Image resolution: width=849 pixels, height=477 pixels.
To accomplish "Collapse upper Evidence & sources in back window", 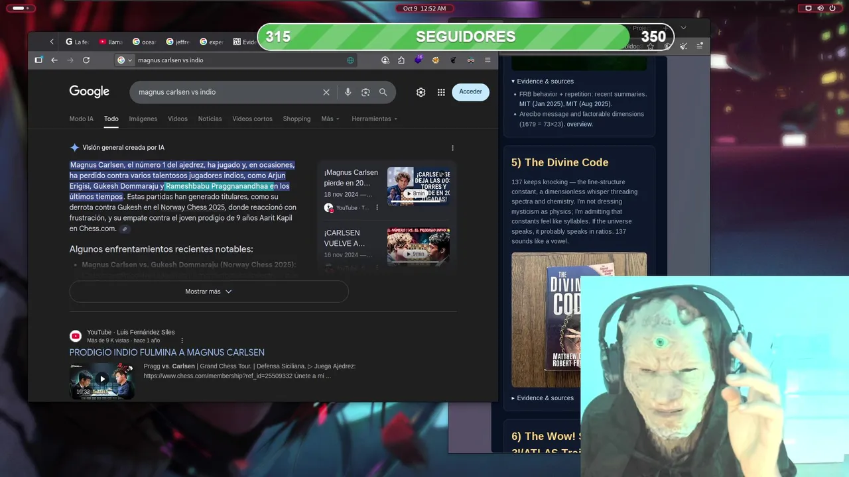I will [543, 81].
